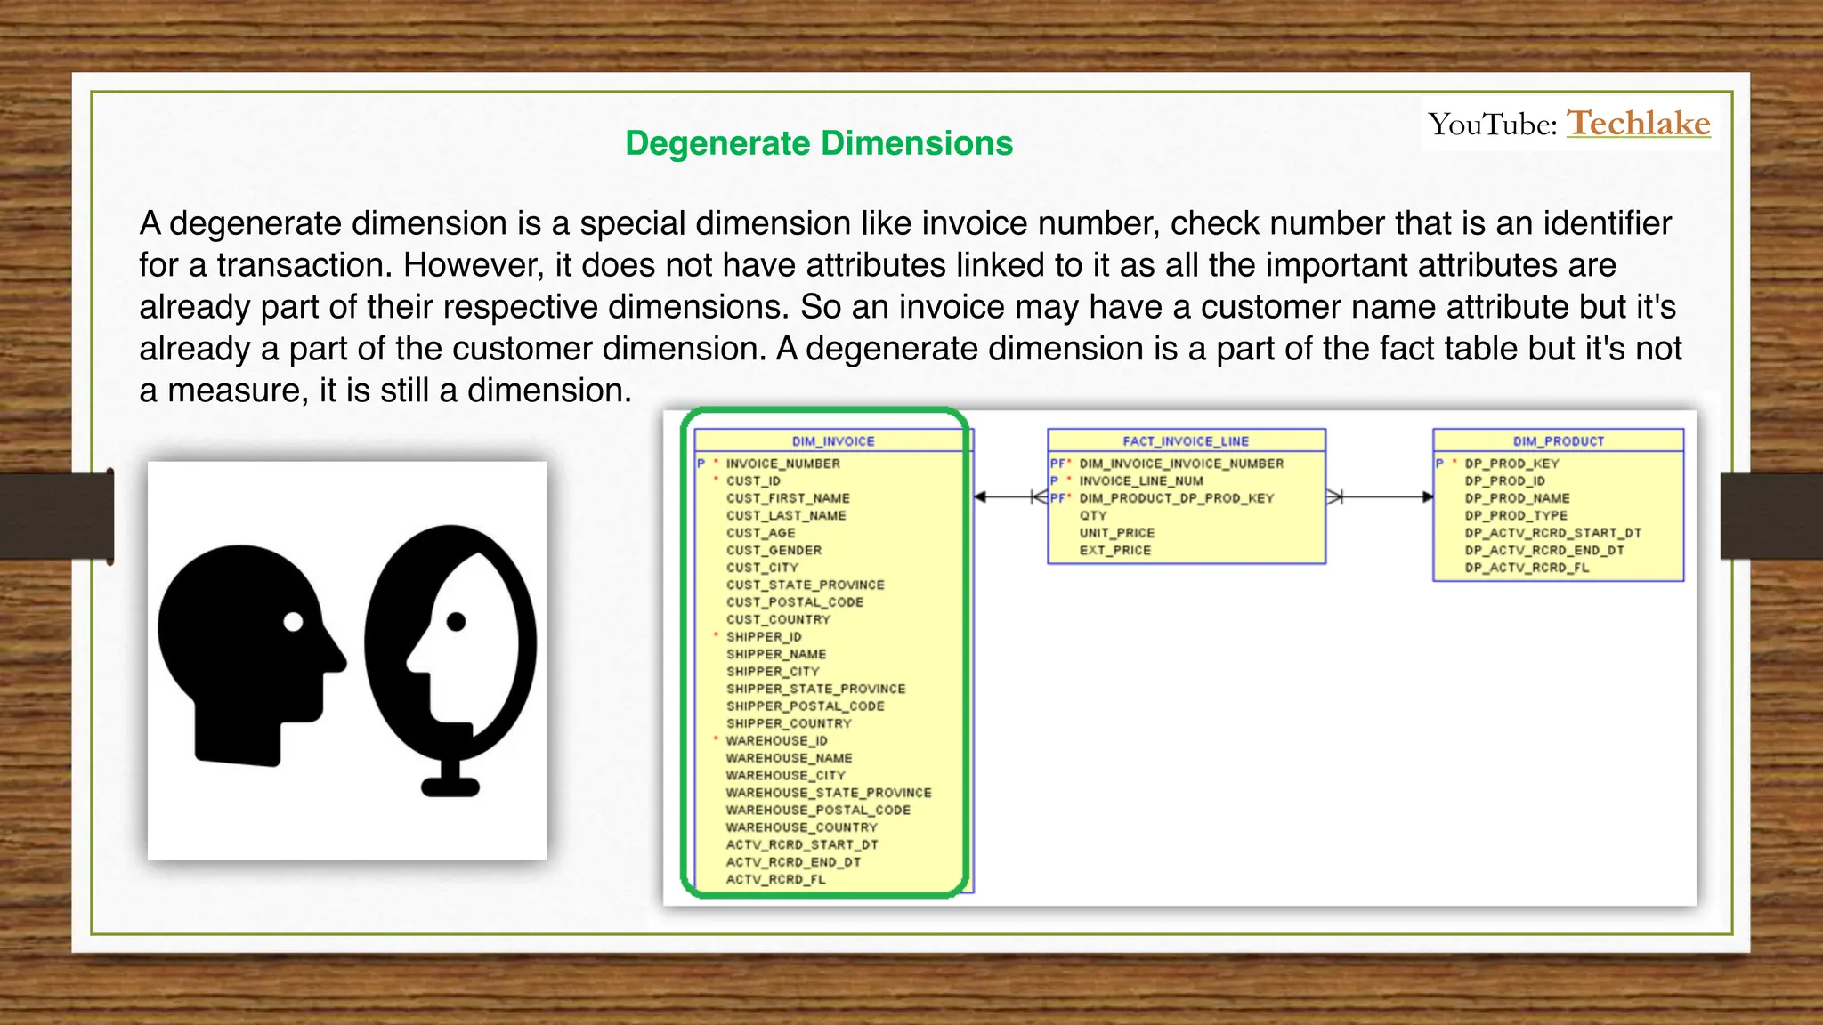Screen dimensions: 1823x1025
Task: Click the FACT_INVOICE_LINE table header
Action: point(1186,441)
